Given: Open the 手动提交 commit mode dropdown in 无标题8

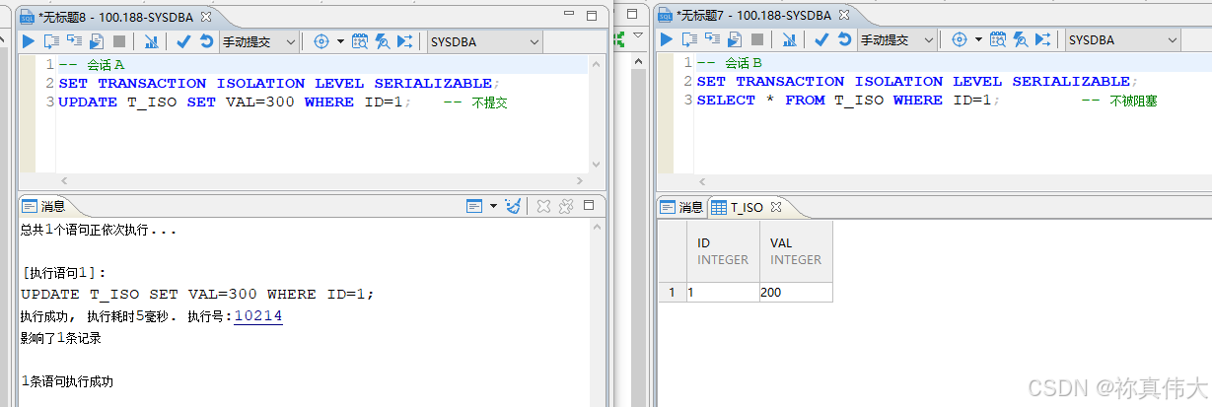Looking at the screenshot, I should pos(258,41).
